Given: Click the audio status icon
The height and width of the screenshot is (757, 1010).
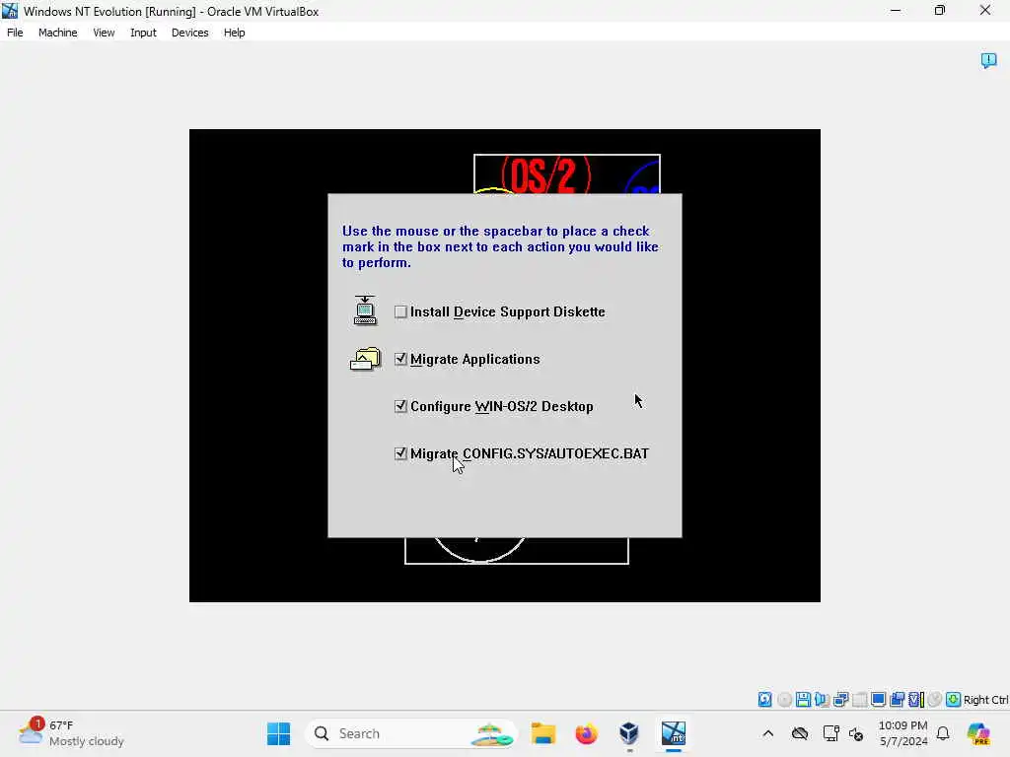Looking at the screenshot, I should click(x=822, y=699).
